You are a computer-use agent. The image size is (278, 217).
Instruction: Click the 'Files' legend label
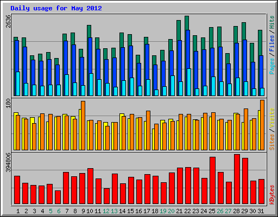point(272,43)
